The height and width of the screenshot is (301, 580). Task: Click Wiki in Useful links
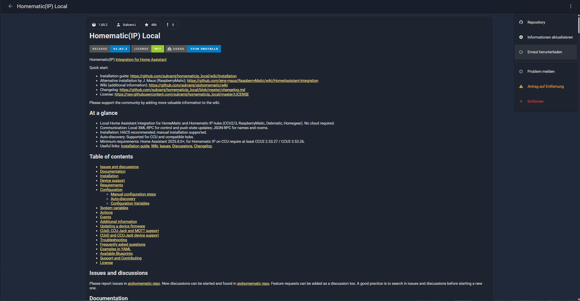click(x=155, y=146)
